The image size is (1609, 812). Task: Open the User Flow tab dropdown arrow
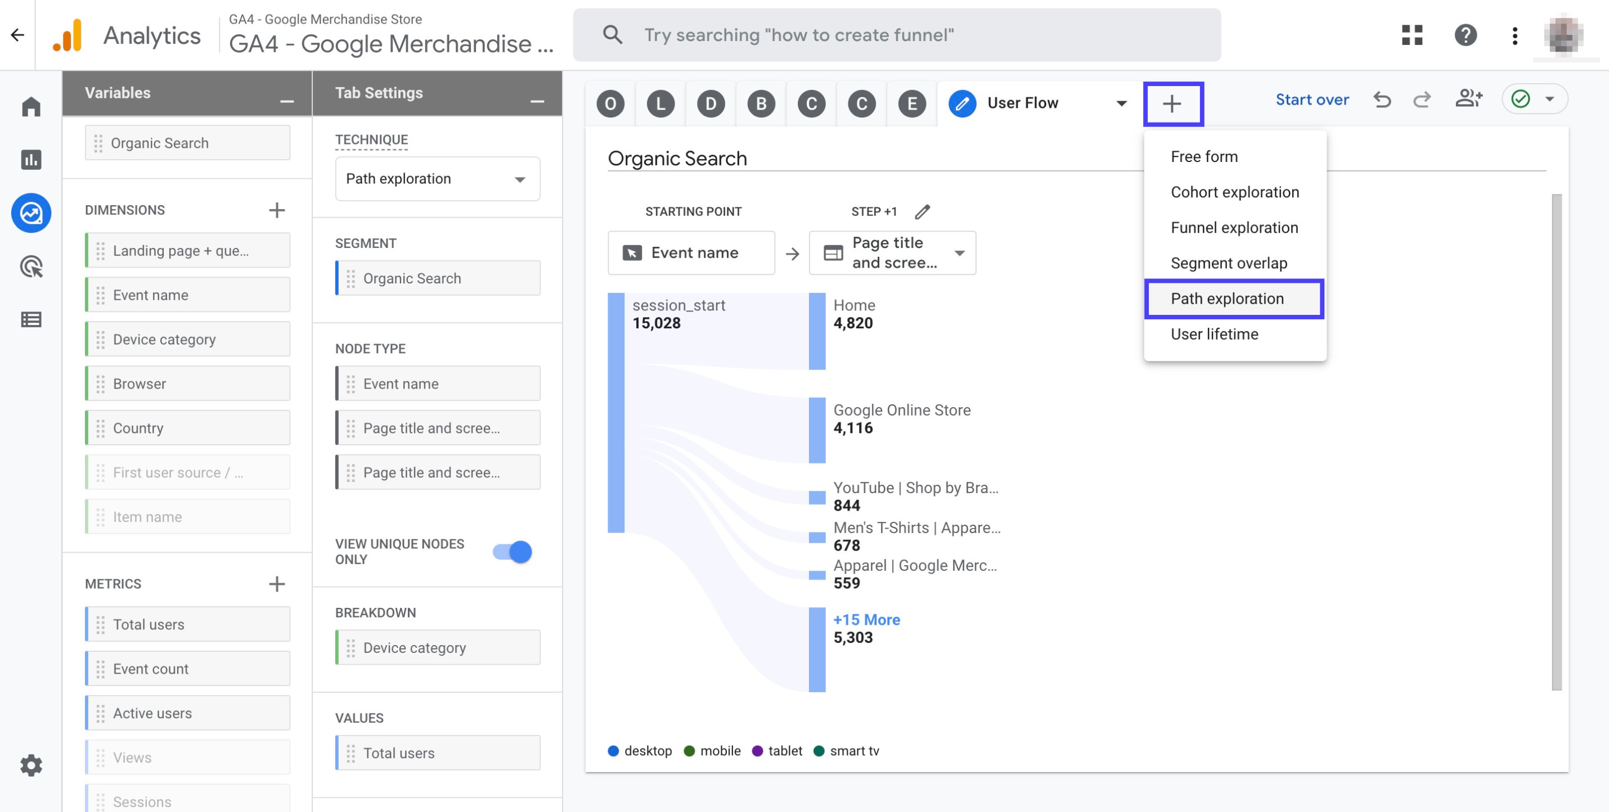coord(1122,103)
